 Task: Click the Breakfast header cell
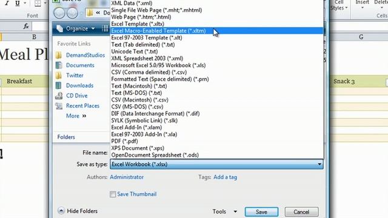[x=25, y=81]
